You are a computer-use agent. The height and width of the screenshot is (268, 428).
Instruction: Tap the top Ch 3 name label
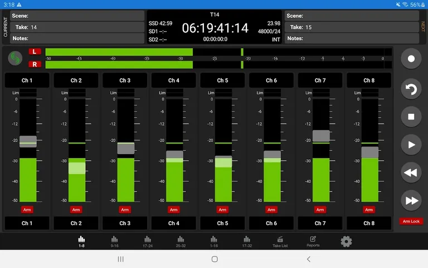(x=125, y=80)
